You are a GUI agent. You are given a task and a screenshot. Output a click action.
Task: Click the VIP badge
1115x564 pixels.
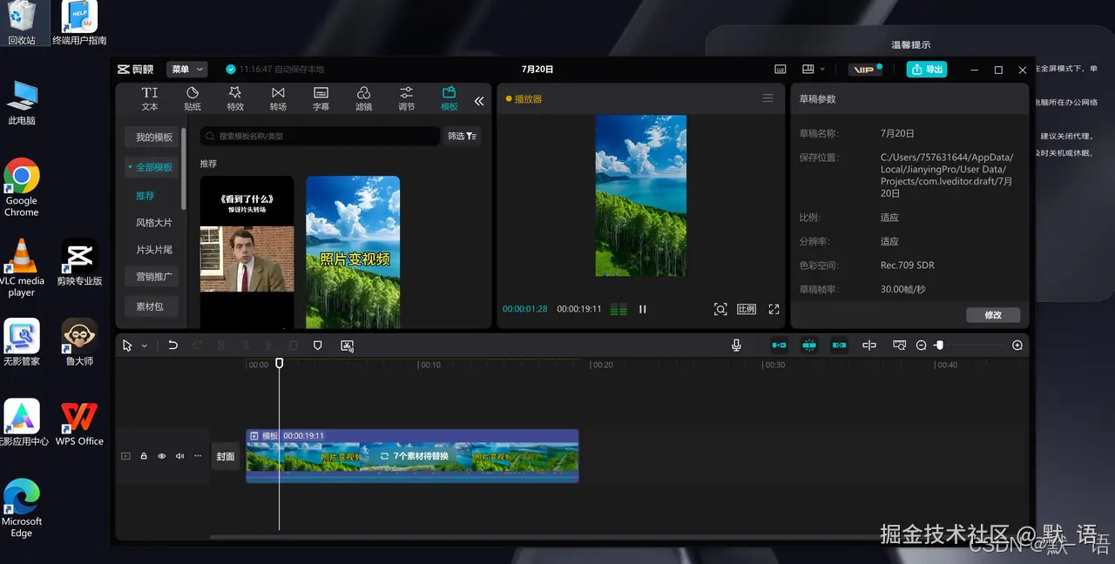tap(865, 70)
